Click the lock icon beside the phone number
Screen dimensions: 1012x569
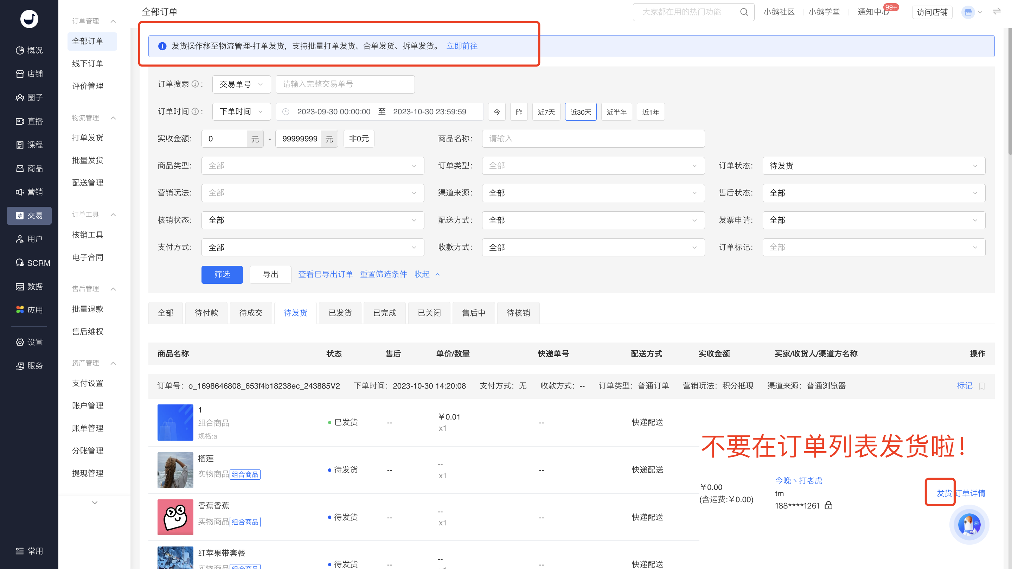[828, 506]
